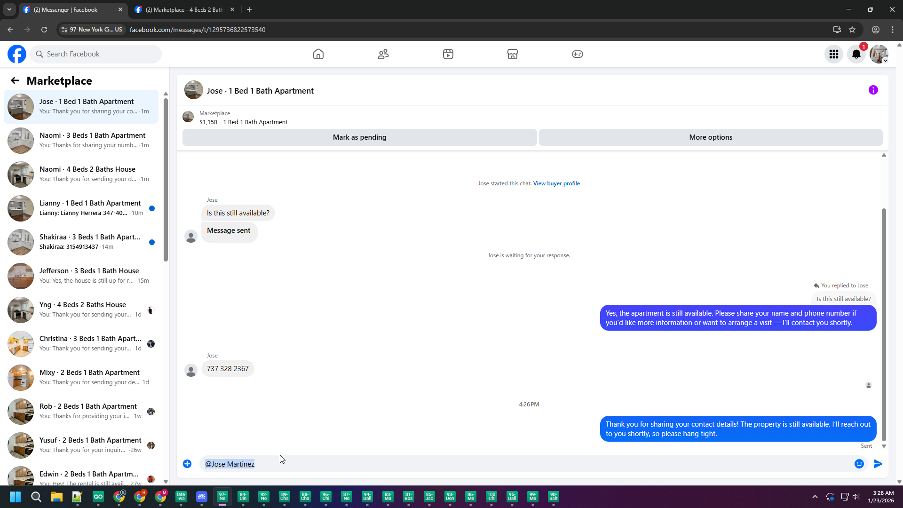Open the Facebook apps grid menu
This screenshot has height=508, width=903.
pyautogui.click(x=834, y=55)
